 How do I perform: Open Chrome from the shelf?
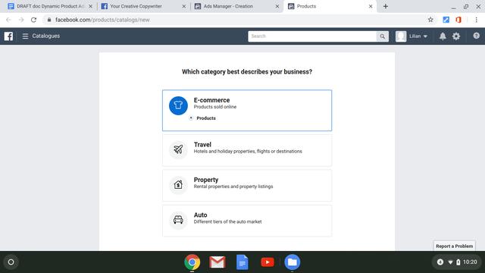(192, 262)
